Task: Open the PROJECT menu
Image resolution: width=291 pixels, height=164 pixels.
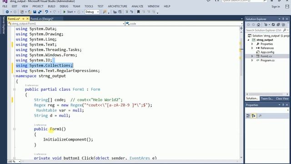Action: 38,6
